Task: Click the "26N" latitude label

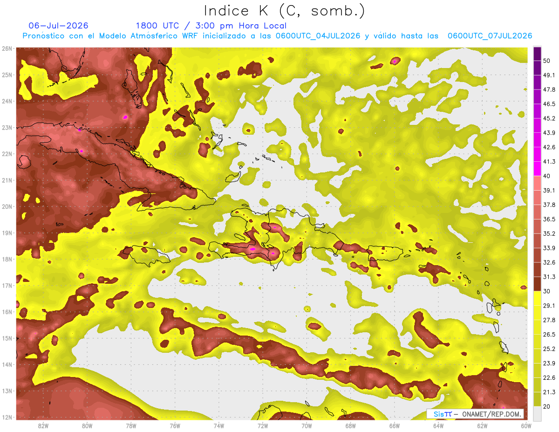Action: click(7, 48)
